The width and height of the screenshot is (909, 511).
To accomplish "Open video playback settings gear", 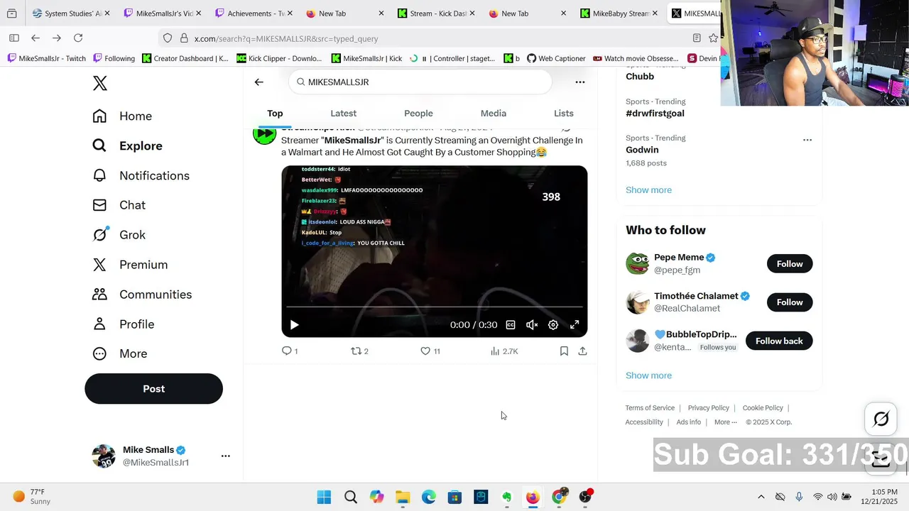I will point(553,325).
